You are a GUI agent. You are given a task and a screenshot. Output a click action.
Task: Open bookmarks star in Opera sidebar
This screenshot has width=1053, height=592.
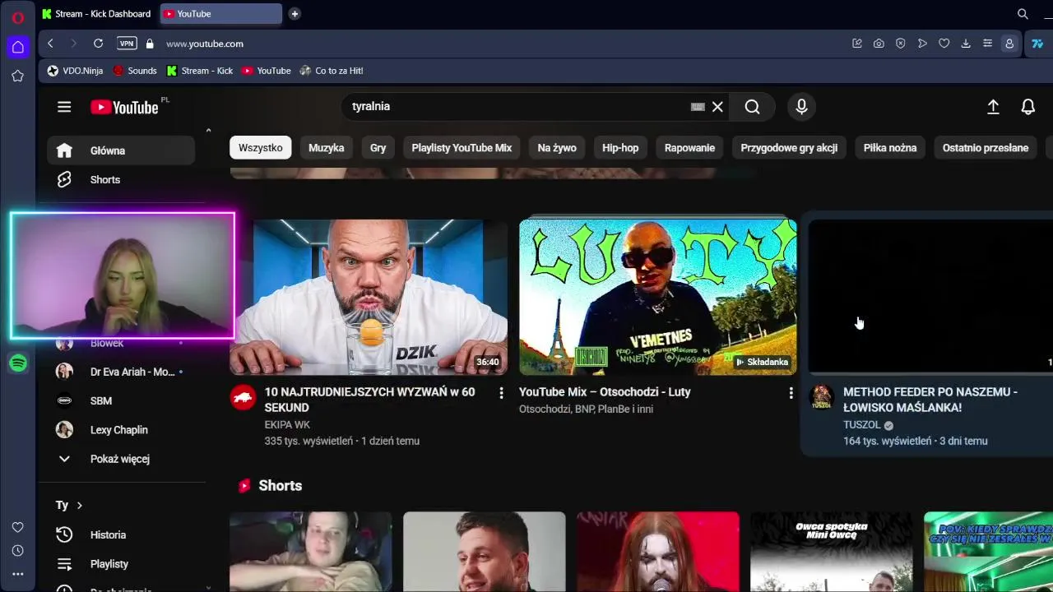click(17, 76)
